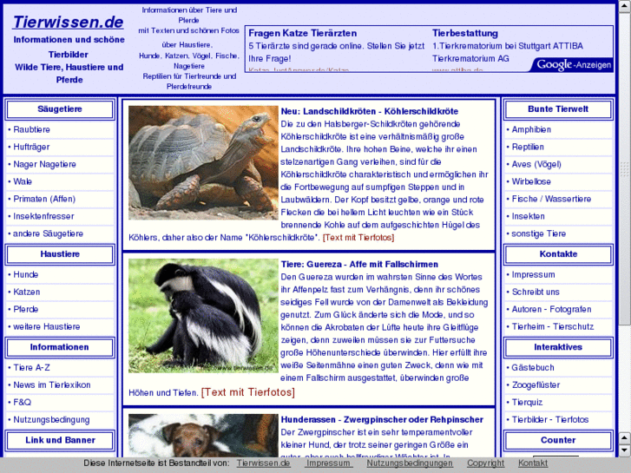Open the Fragen Katze Tierärzten ad
This screenshot has height=473, width=631.
pos(303,33)
